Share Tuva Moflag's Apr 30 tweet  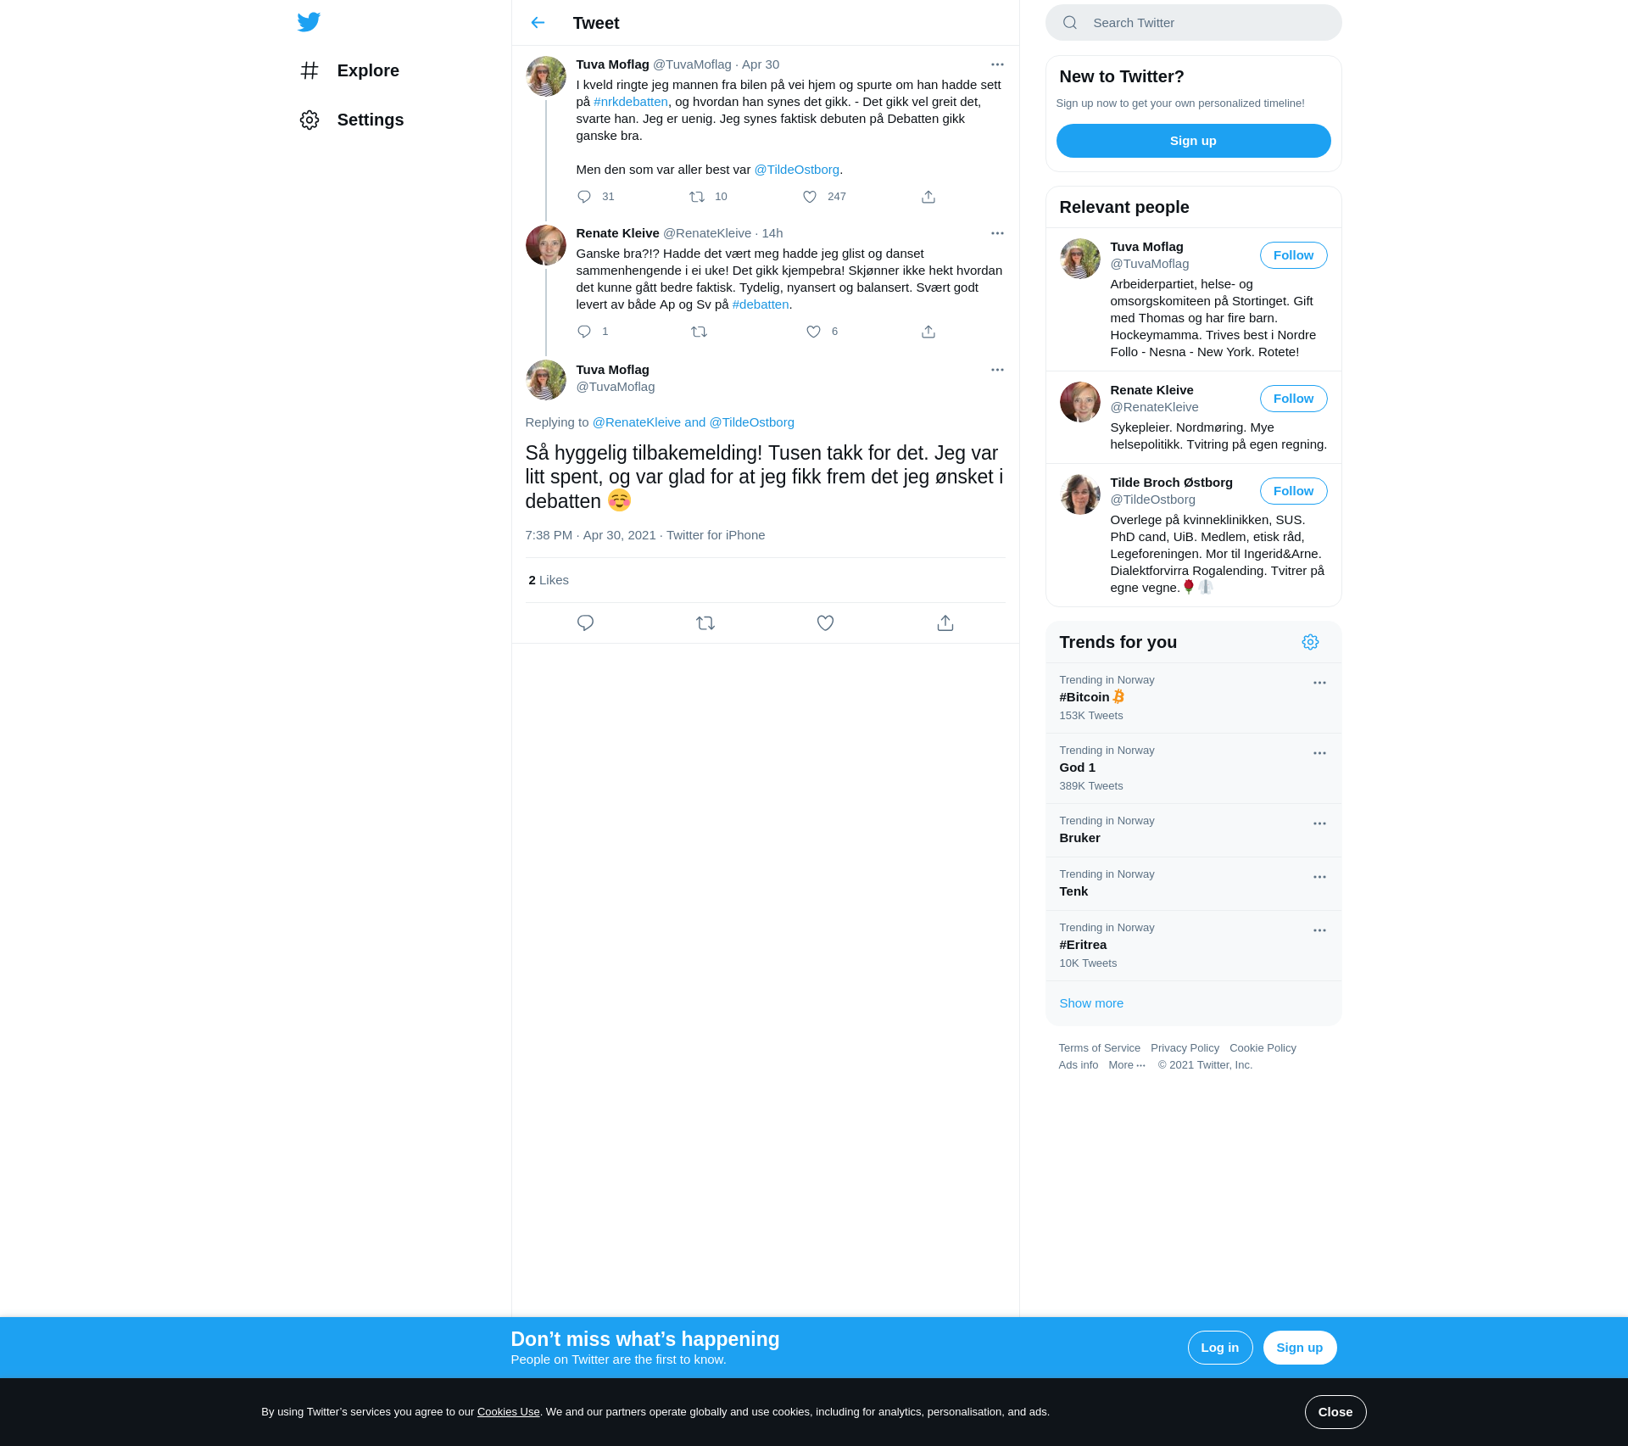(x=928, y=197)
